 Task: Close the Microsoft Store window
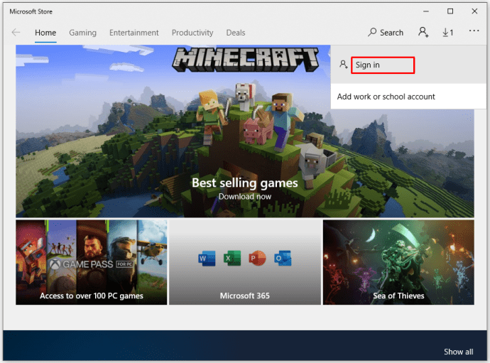[x=474, y=11]
